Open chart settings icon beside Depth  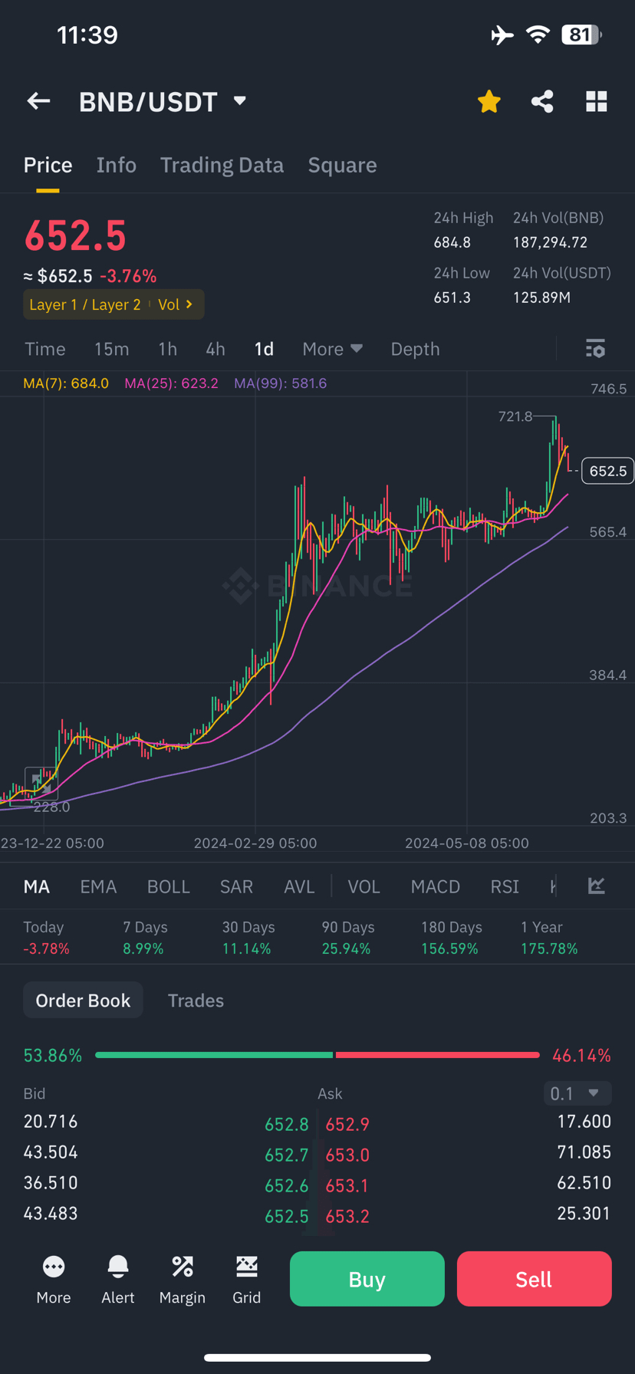tap(595, 349)
